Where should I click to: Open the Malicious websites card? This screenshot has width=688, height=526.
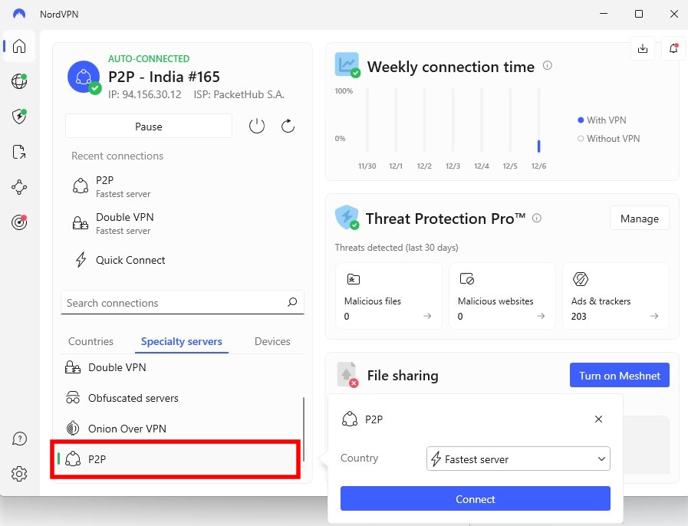502,296
